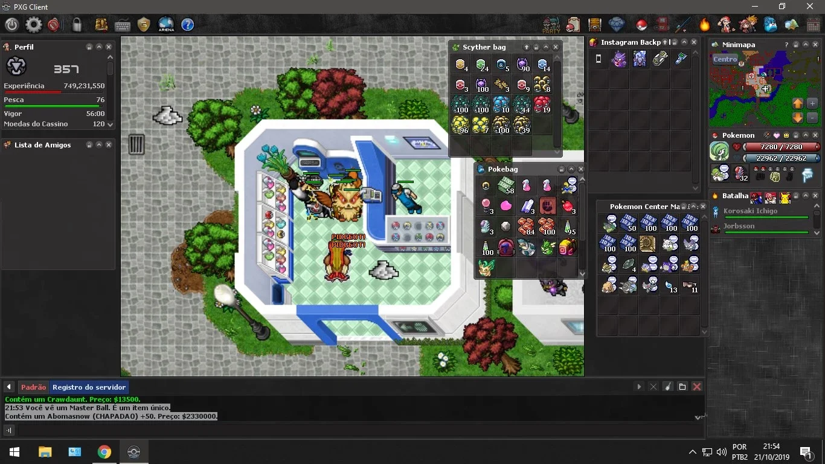The width and height of the screenshot is (825, 464).
Task: Open the red Pokedex icon in toolbar
Action: coord(663,25)
